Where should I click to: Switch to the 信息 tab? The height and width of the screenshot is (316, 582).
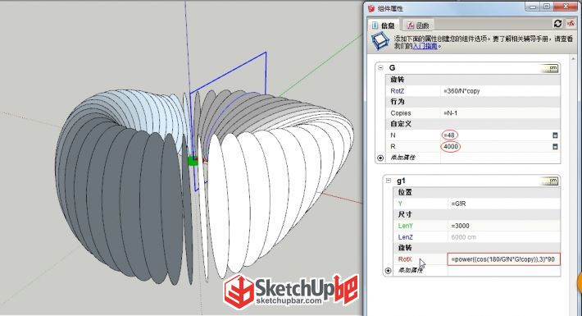[x=384, y=25]
